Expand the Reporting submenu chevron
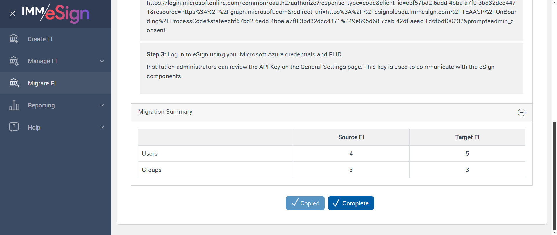 tap(102, 105)
